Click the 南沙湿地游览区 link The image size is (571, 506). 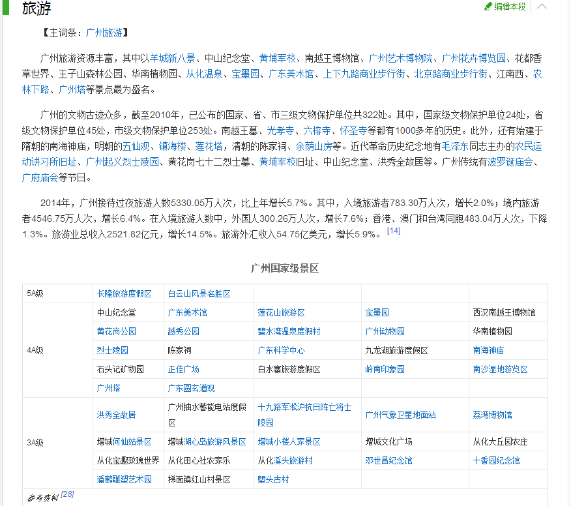pos(501,370)
